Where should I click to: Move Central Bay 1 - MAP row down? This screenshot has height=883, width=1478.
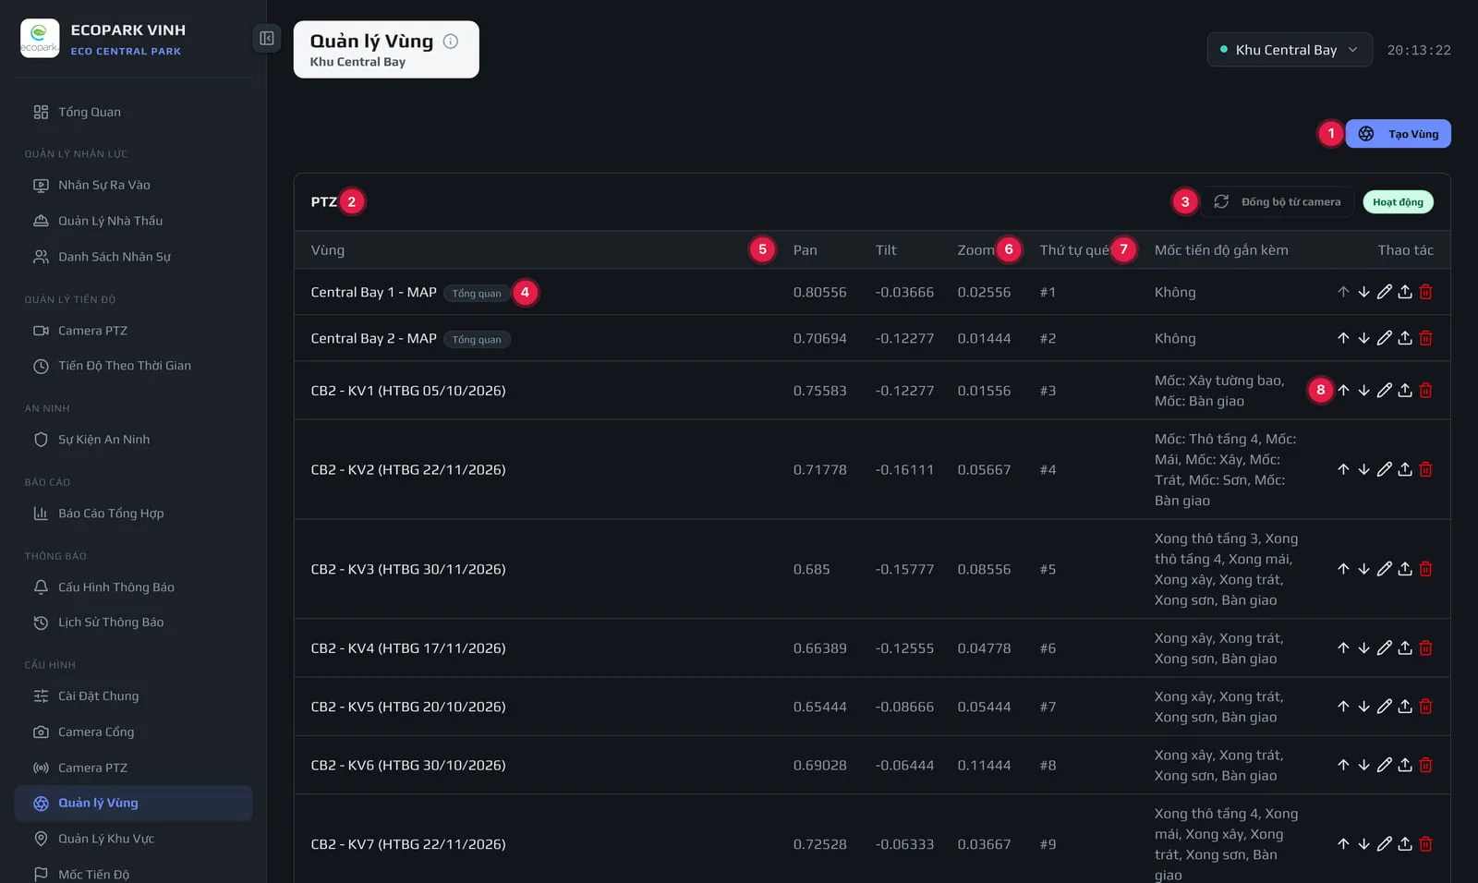(x=1363, y=292)
